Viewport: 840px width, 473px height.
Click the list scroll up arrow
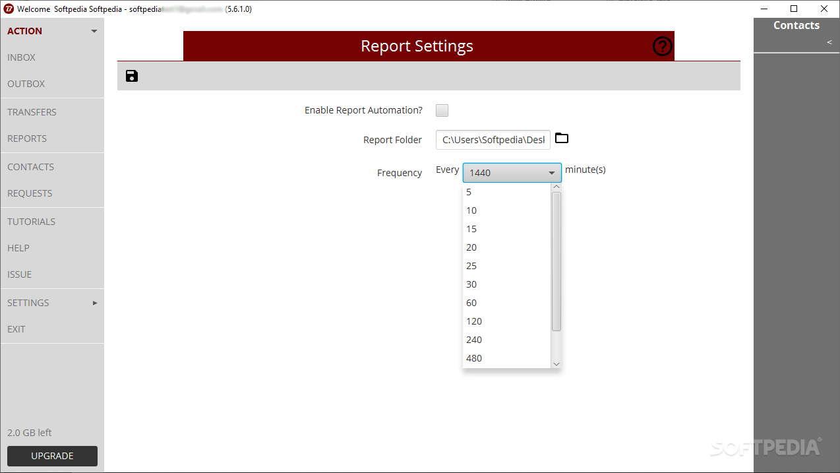(556, 187)
